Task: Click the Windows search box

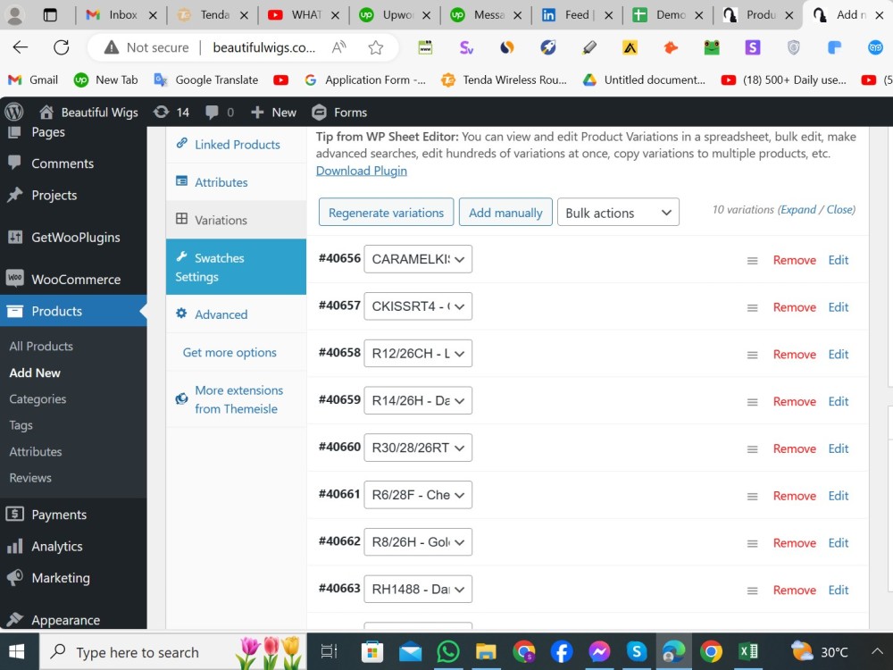Action: click(x=172, y=652)
